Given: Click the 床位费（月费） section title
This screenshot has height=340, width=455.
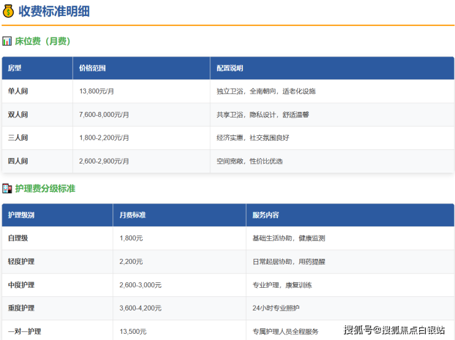Looking at the screenshot, I should (x=43, y=41).
